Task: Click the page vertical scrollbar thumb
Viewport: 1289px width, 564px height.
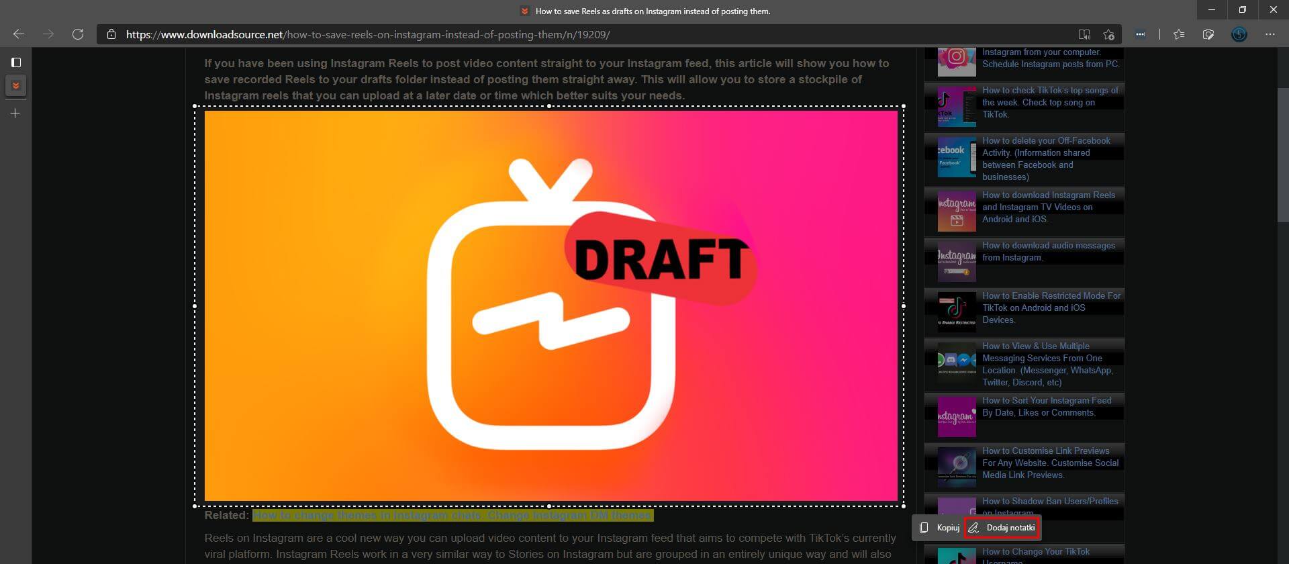Action: pos(1283,154)
